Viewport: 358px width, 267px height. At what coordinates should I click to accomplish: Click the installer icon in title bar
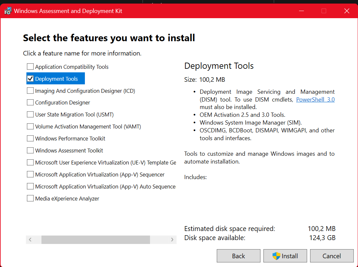click(8, 11)
